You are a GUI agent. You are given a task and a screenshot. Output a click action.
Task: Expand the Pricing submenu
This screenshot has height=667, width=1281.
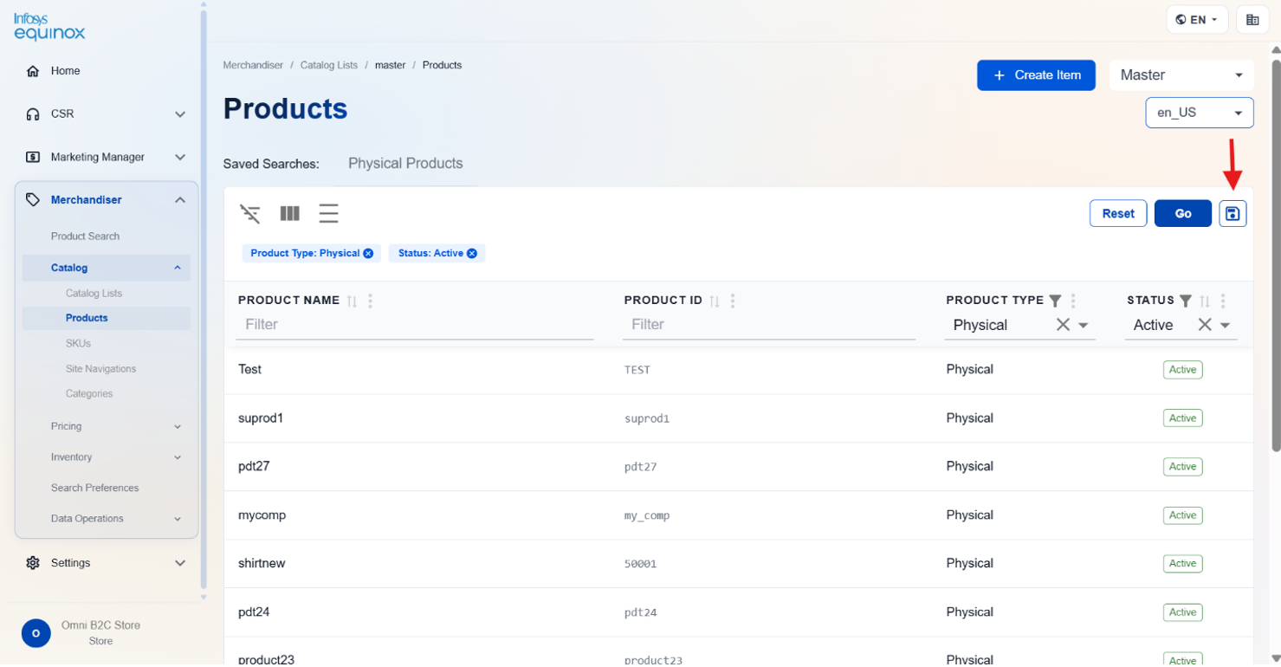178,427
